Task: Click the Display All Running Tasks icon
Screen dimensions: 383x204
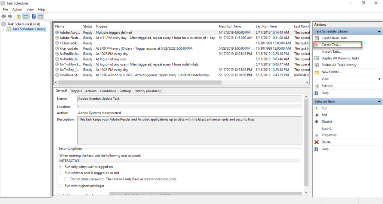Action: point(317,58)
